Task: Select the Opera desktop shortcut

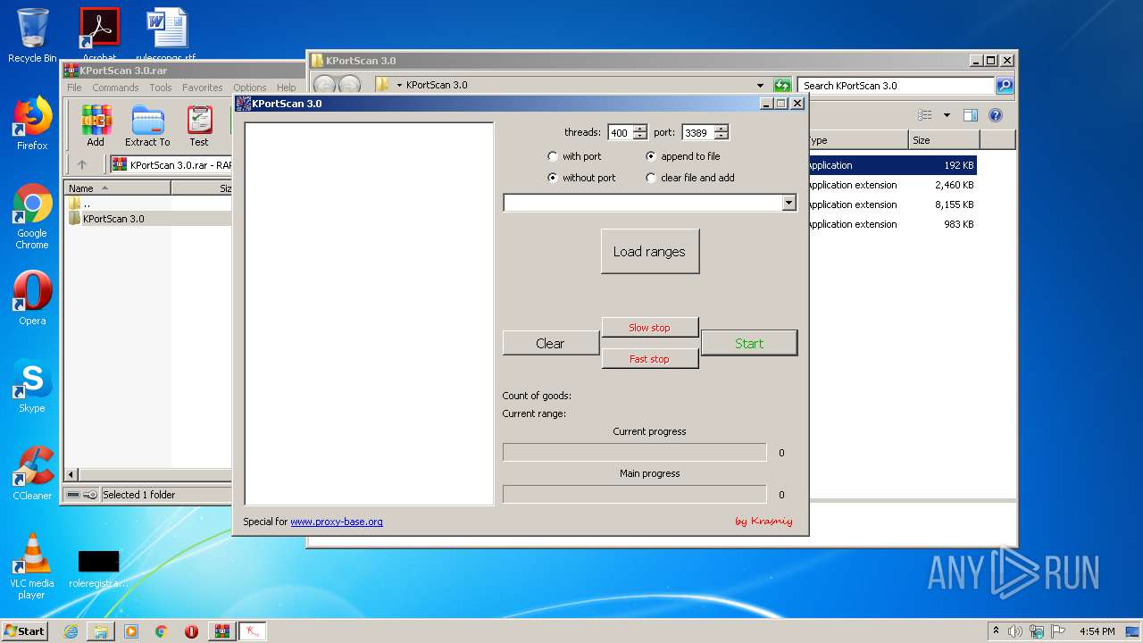Action: pos(32,298)
